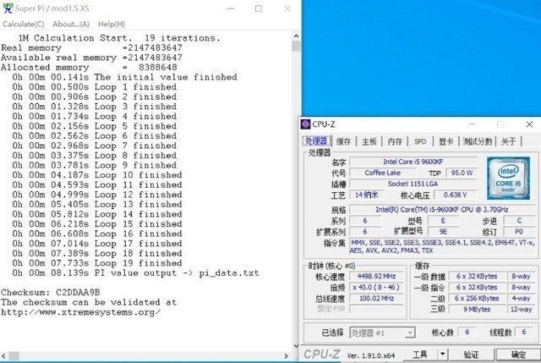Viewport: 541px width, 363px height.
Task: Maximize the Super PI window
Action: [259, 8]
